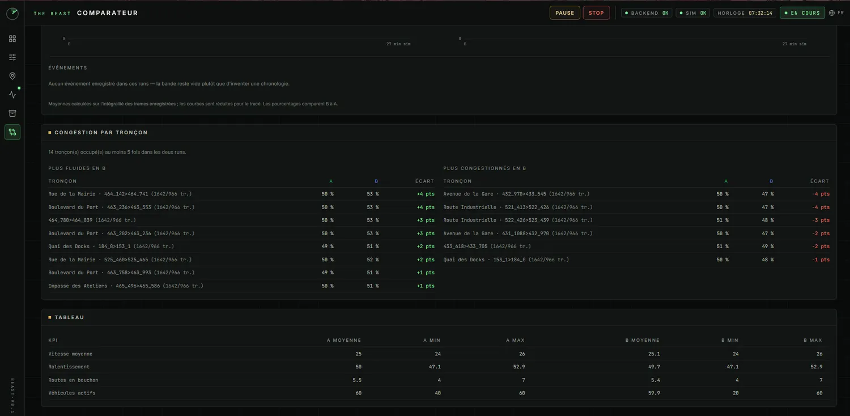Click the B MOYENNE column header
Viewport: 850px width, 416px height.
tap(643, 341)
